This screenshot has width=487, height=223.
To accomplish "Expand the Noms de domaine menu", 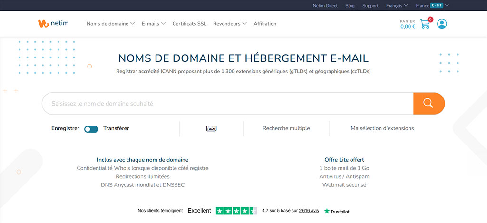I will tap(110, 24).
